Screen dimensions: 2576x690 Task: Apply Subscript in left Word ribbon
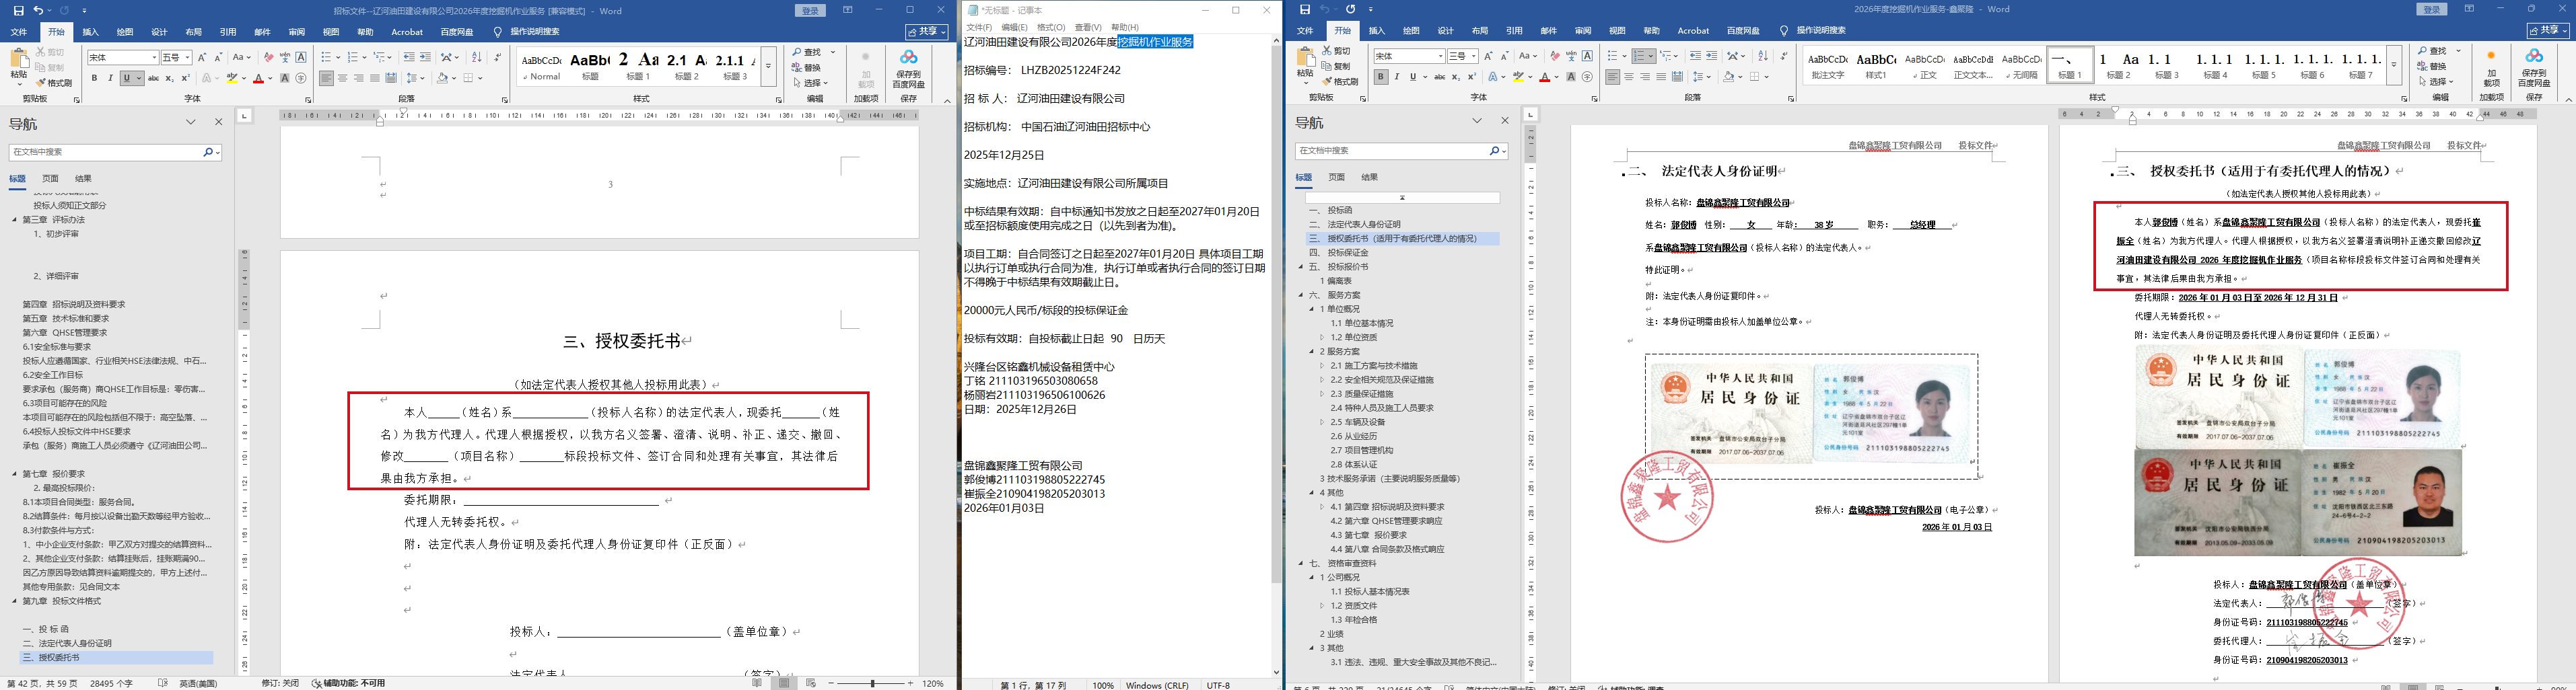[169, 78]
